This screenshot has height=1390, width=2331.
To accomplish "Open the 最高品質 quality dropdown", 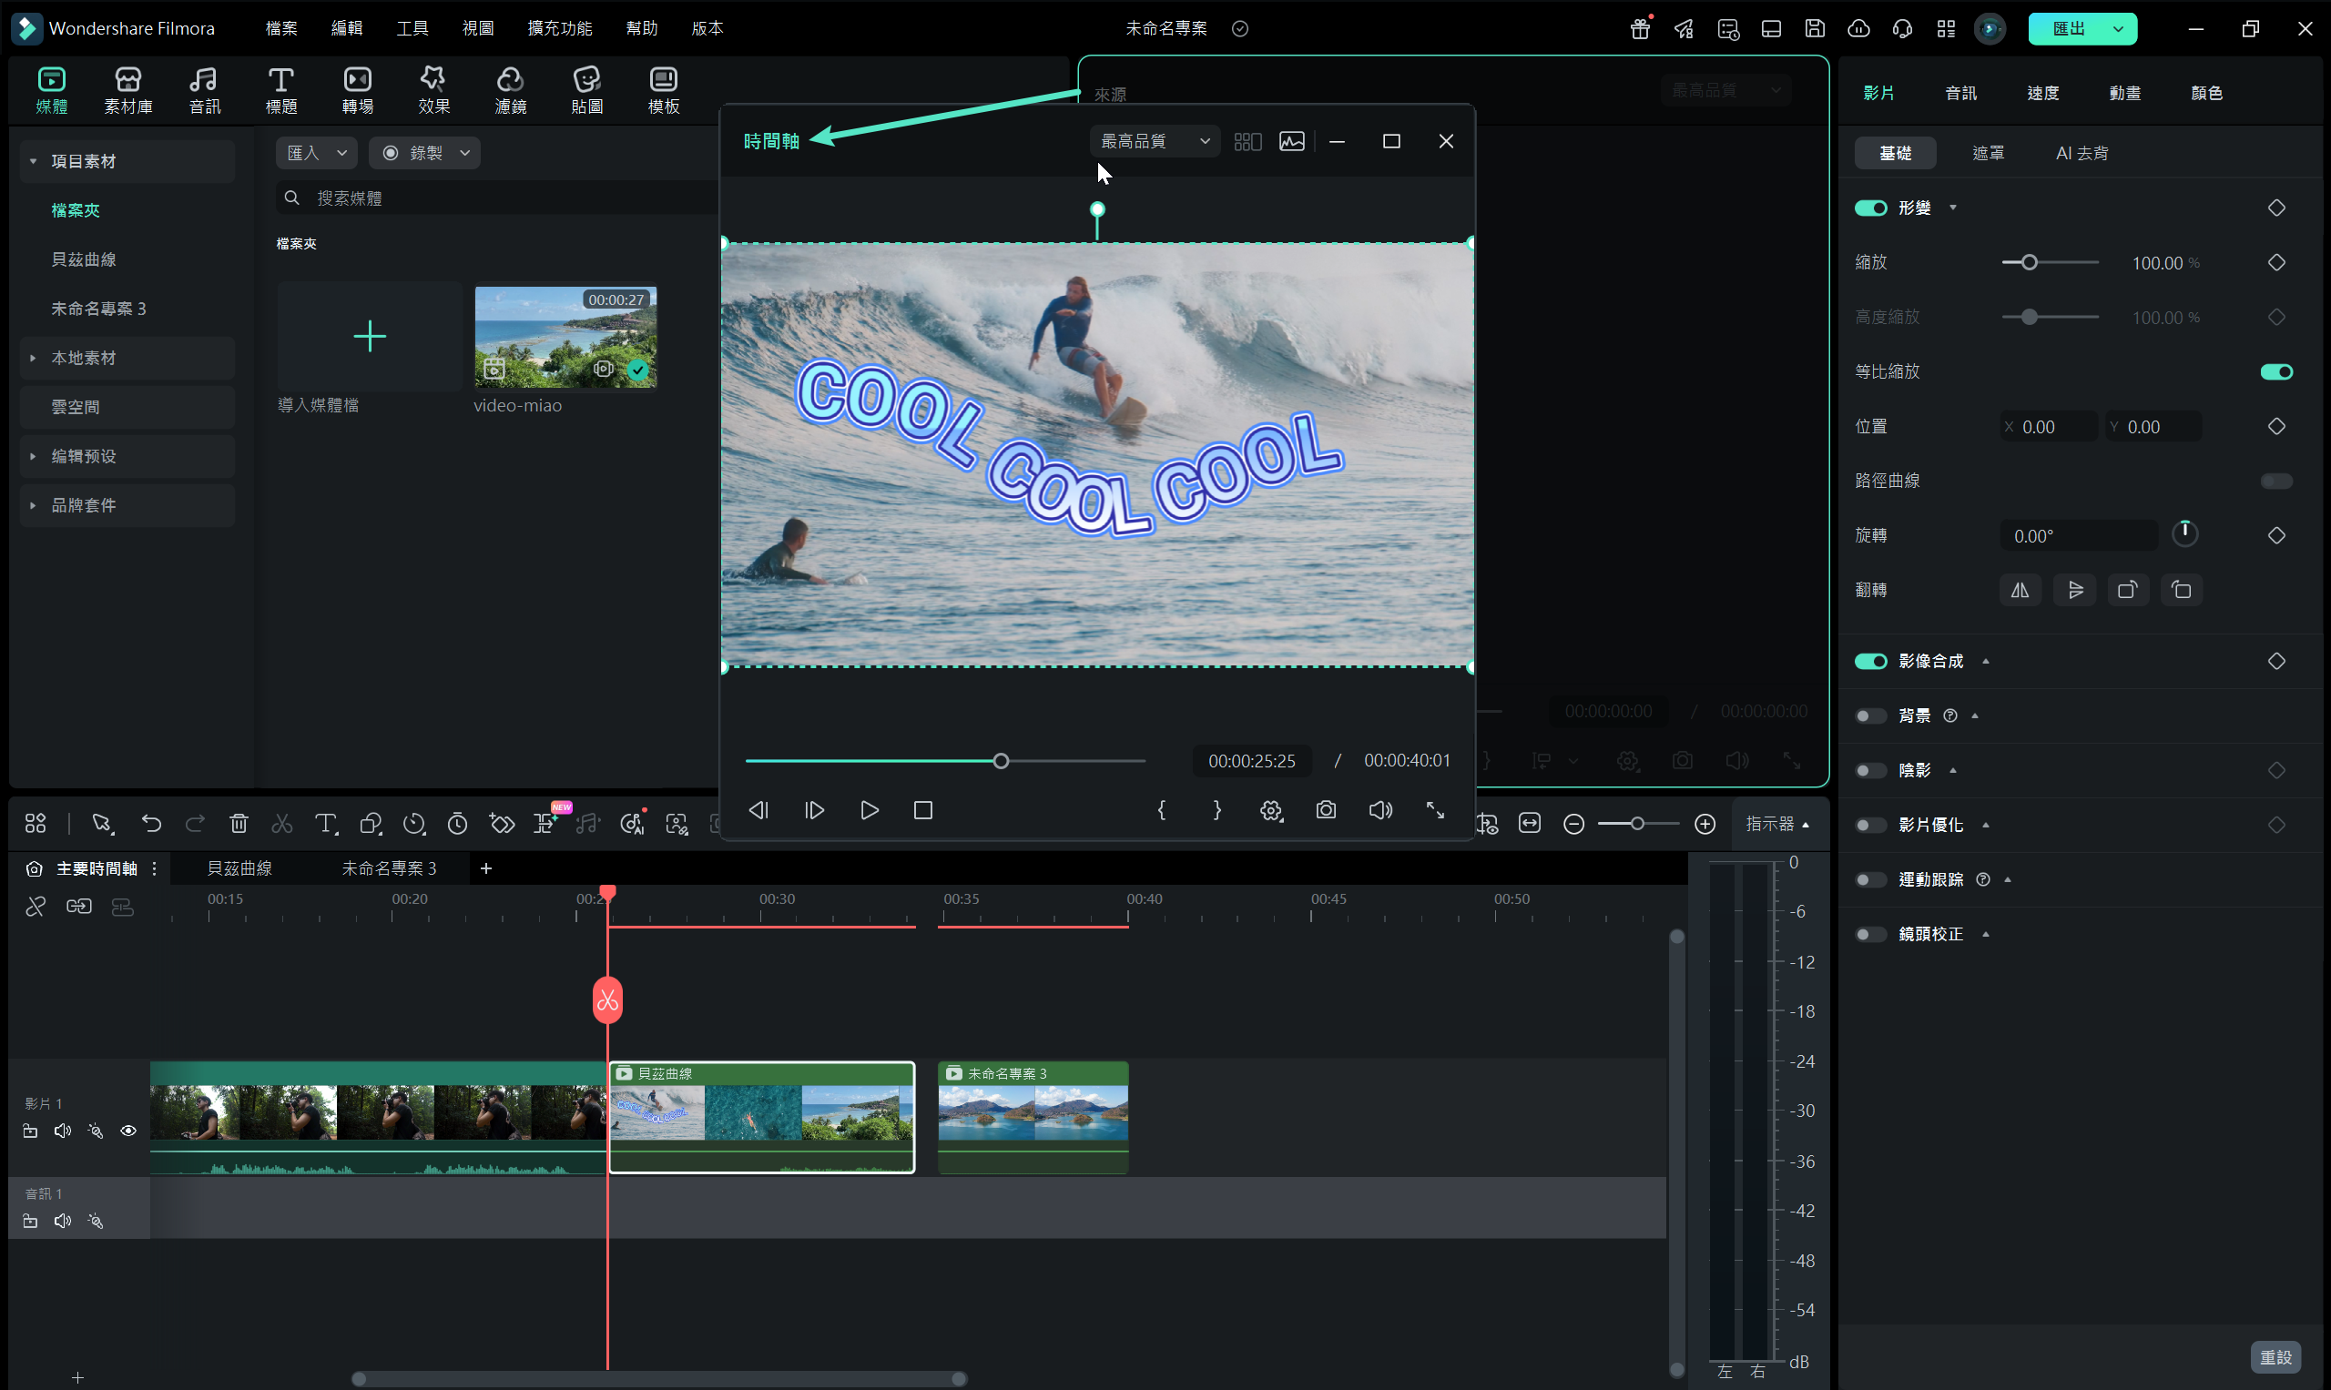I will [x=1155, y=141].
